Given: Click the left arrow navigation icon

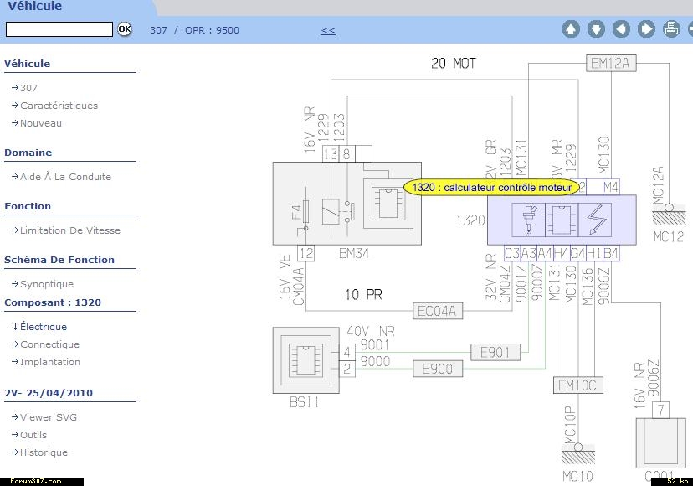Looking at the screenshot, I should click(x=621, y=29).
